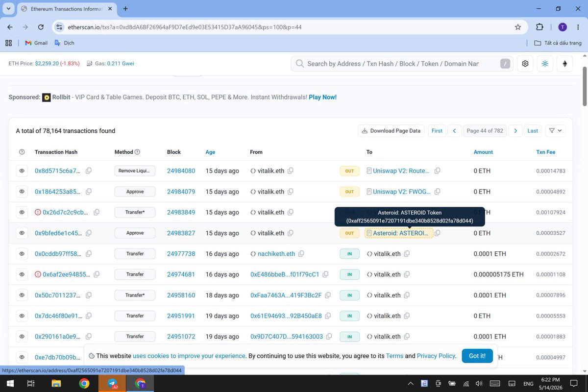
Task: Preview transaction 0x50c7011237 with eye icon
Action: tap(22, 295)
